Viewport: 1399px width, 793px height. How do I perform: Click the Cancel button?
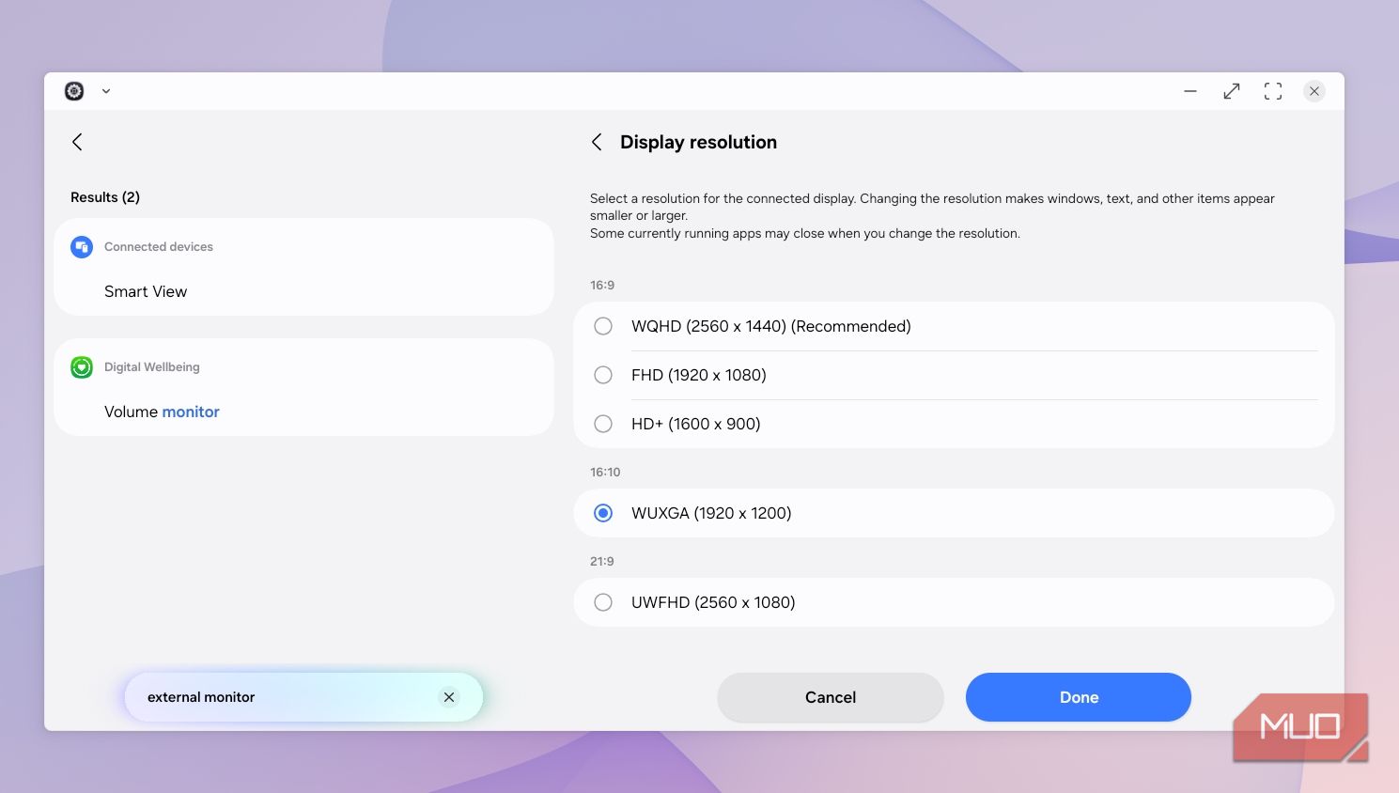(x=831, y=697)
